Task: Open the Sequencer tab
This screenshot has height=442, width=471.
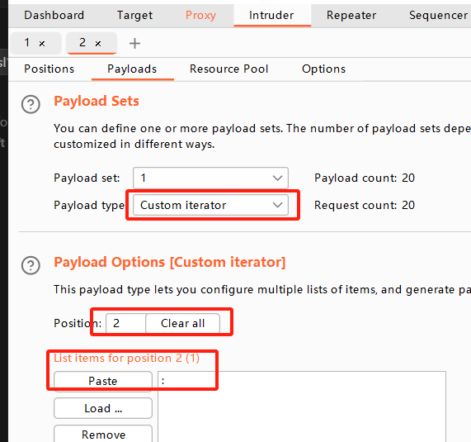Action: [438, 16]
